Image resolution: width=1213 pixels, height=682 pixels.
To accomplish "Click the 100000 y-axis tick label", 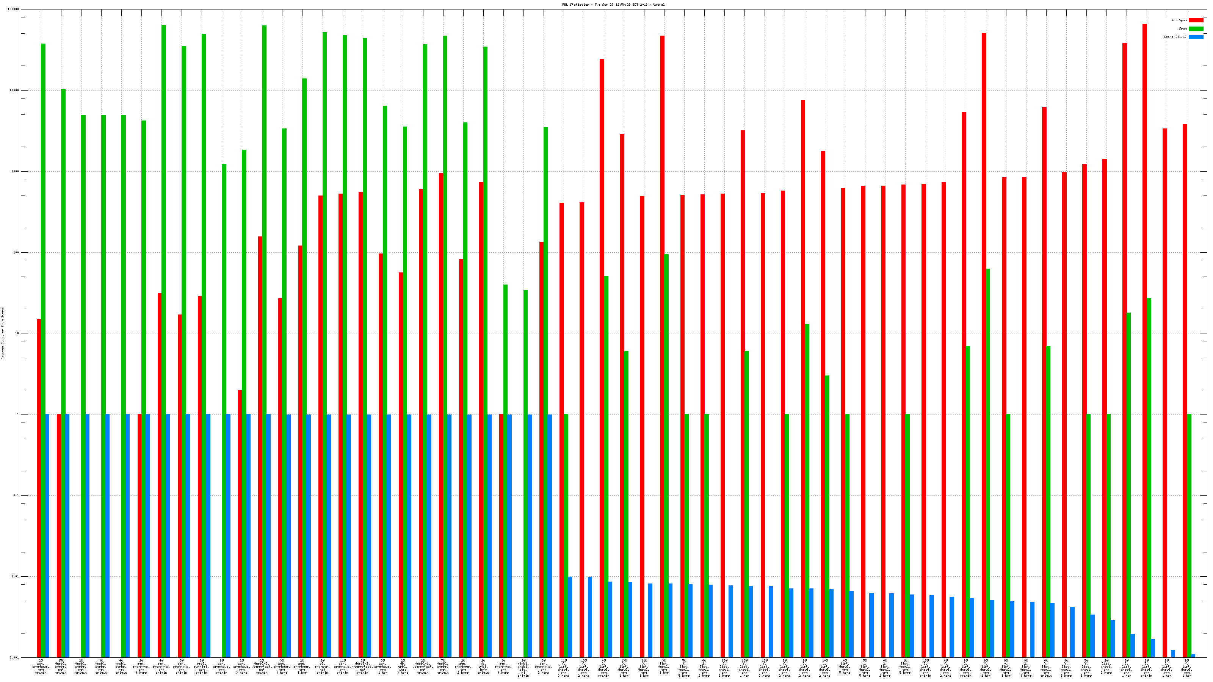I will click(x=14, y=9).
